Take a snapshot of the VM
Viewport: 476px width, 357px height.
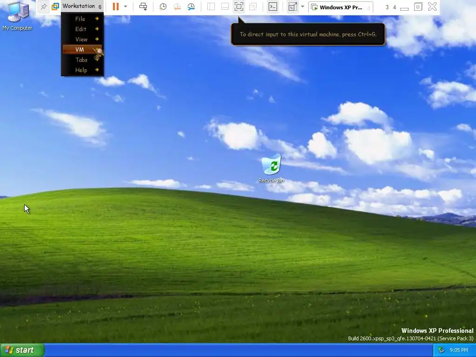coord(163,7)
